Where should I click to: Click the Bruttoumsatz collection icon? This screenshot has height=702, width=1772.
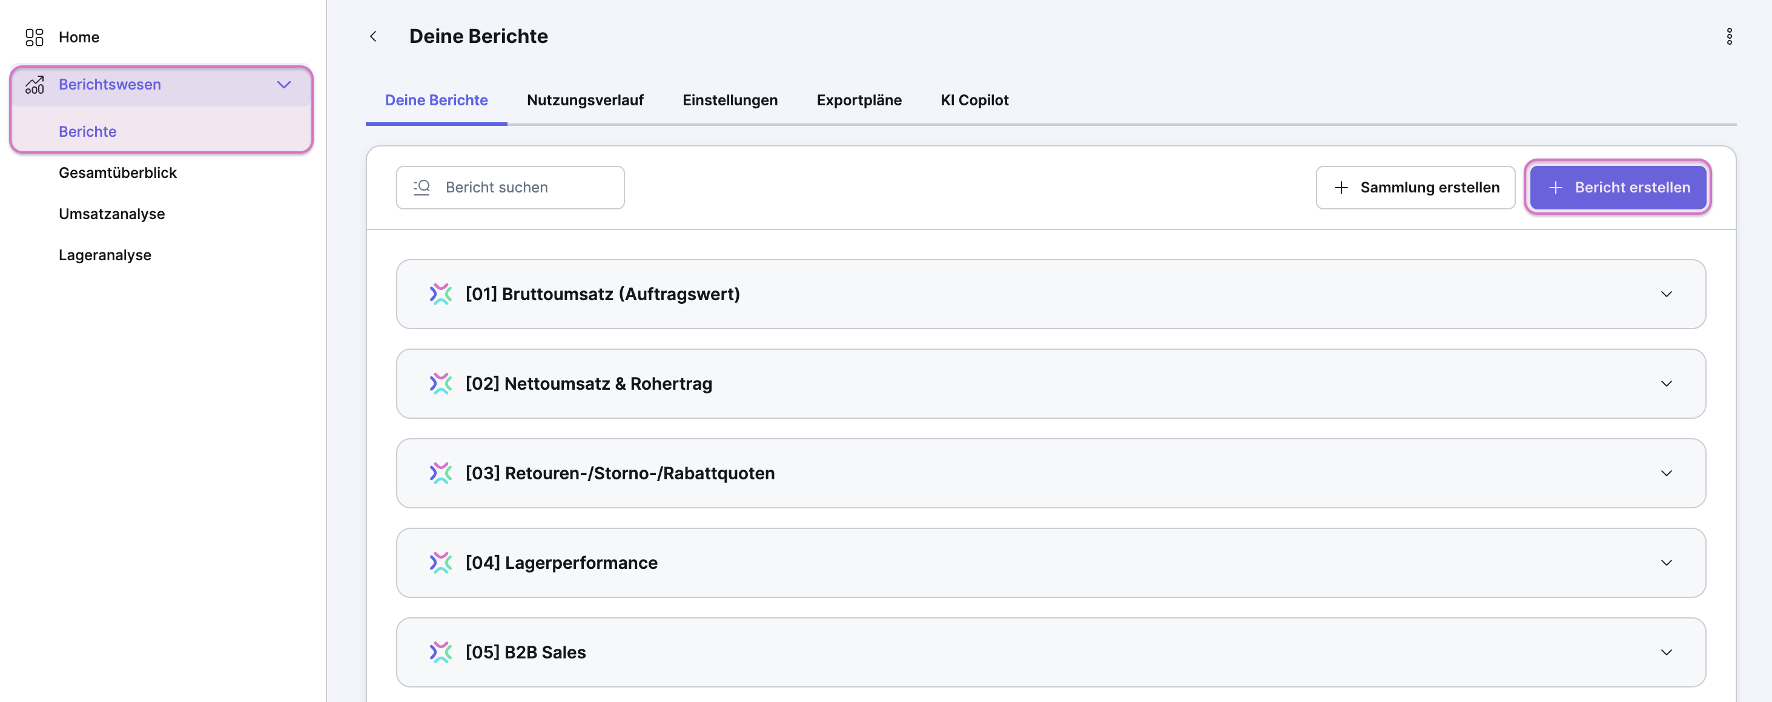(440, 294)
